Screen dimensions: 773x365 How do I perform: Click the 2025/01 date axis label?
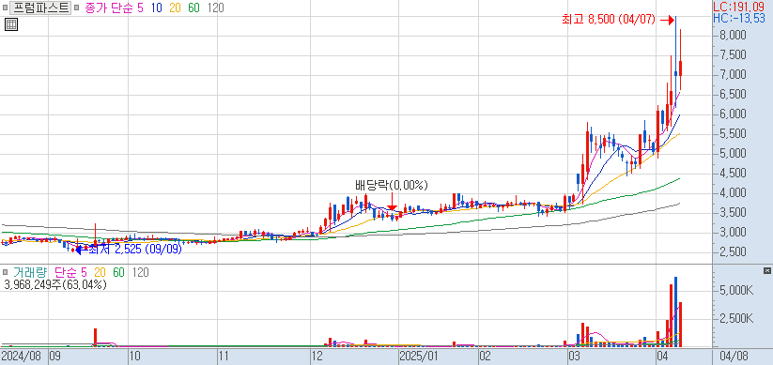point(418,356)
